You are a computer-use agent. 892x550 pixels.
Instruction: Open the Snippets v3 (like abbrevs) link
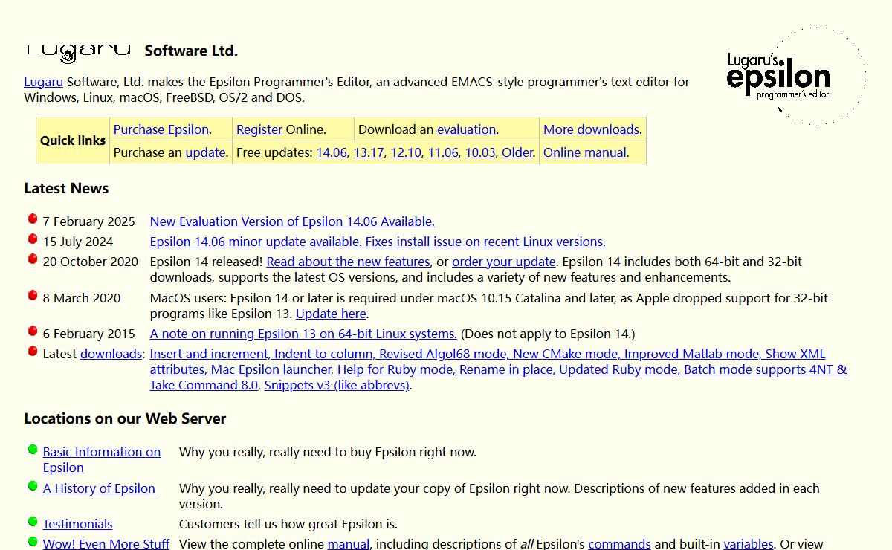point(337,385)
